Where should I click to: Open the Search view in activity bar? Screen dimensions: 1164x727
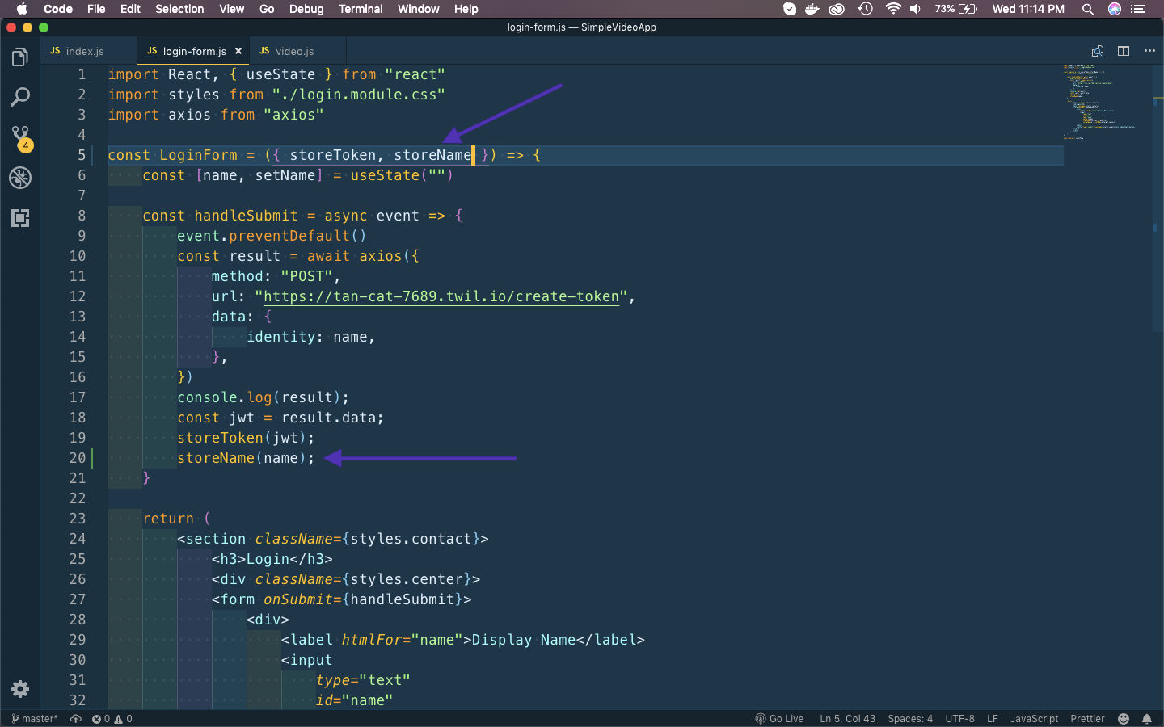[x=20, y=98]
